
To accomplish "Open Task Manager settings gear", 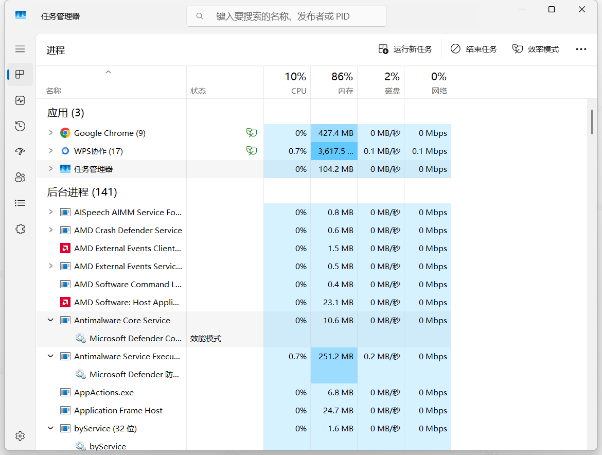I will click(x=20, y=436).
